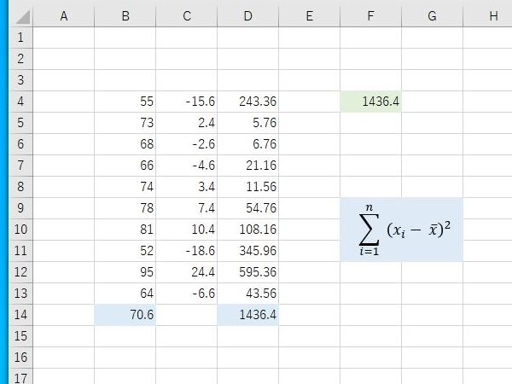Click the summation formula image

click(x=401, y=230)
